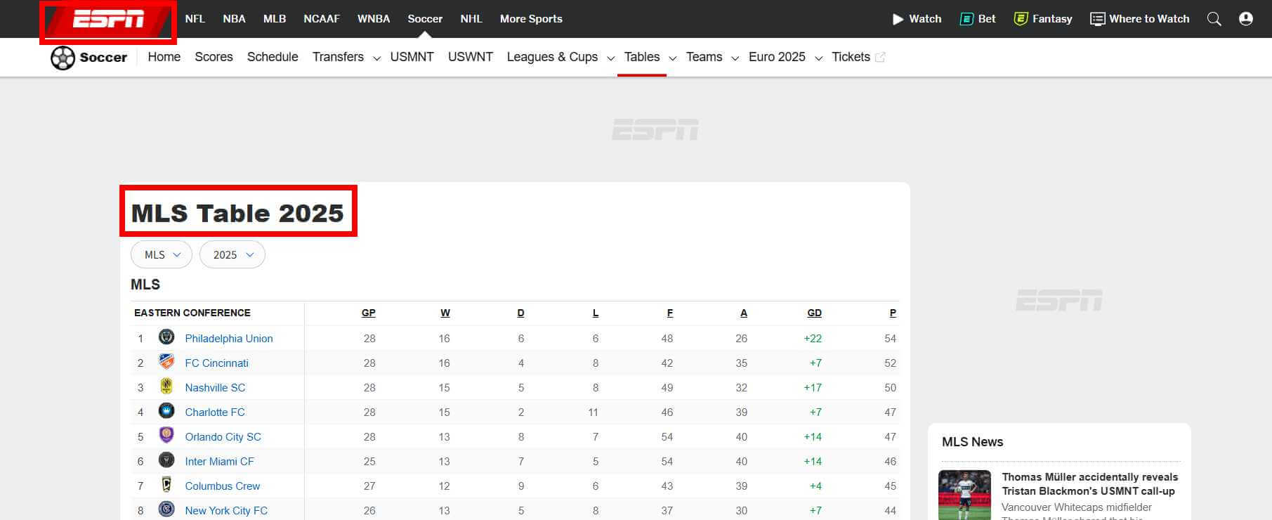The width and height of the screenshot is (1272, 520).
Task: Open Schedule tab
Action: tap(273, 57)
